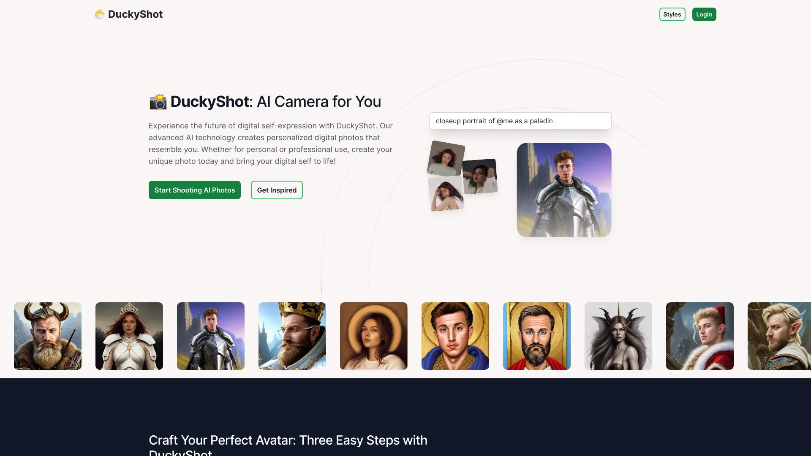
Task: Click Get Inspired button
Action: (277, 190)
